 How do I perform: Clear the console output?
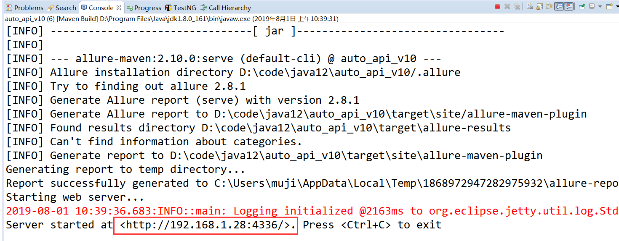point(530,6)
